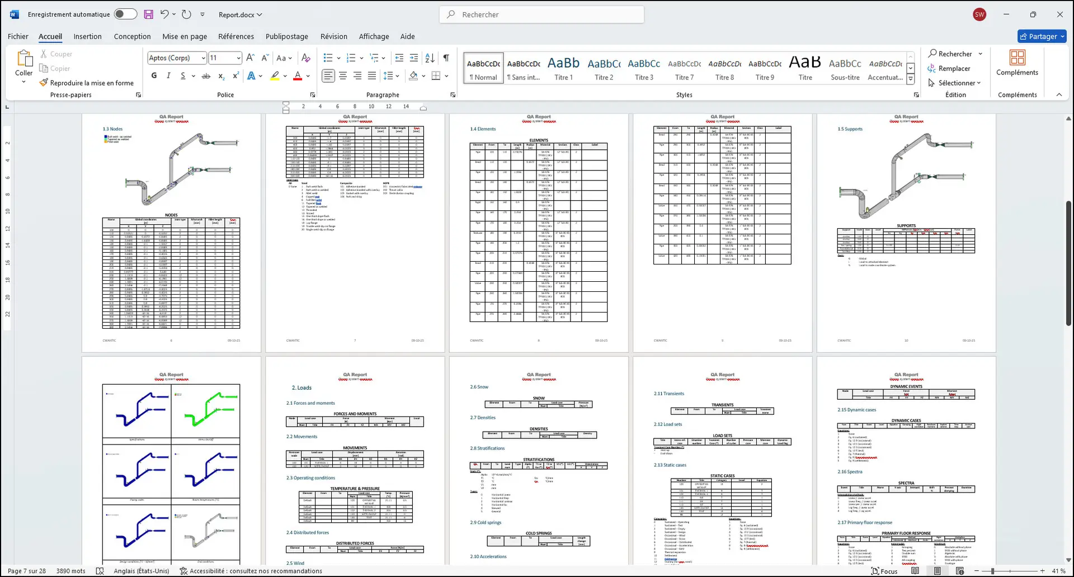Screen dimensions: 1074x577
Task: Click the Rechercher search box
Action: click(x=541, y=15)
